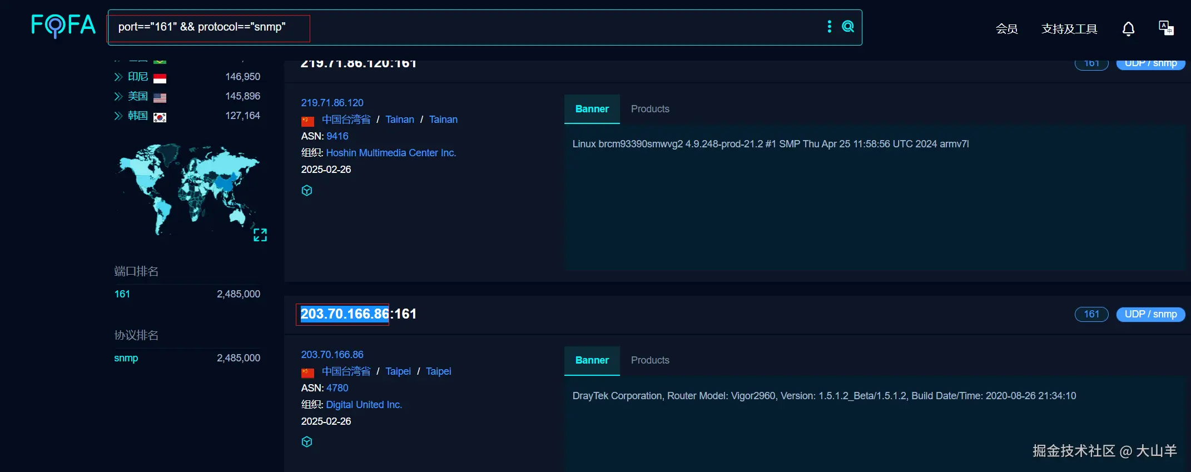
Task: Expand the world map to fullscreen
Action: pos(260,235)
